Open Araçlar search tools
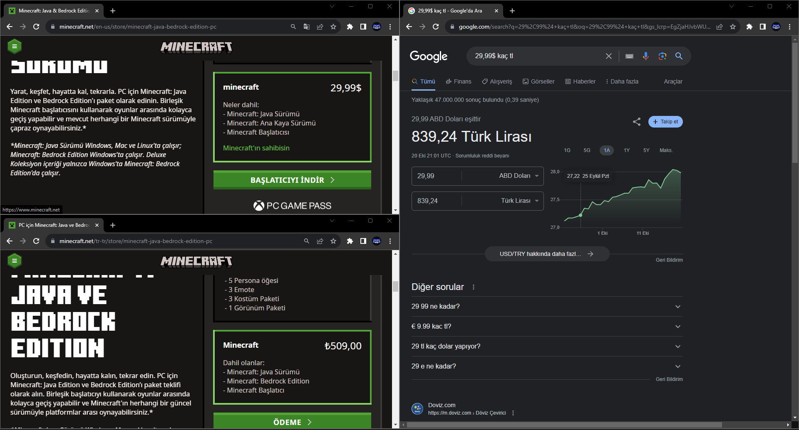Screen dimensions: 799x430 point(673,81)
